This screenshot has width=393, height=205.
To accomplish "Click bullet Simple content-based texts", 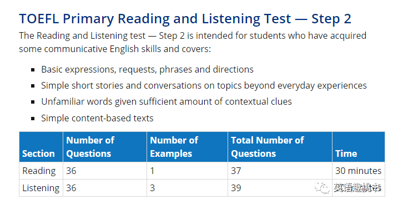I will 97,118.
